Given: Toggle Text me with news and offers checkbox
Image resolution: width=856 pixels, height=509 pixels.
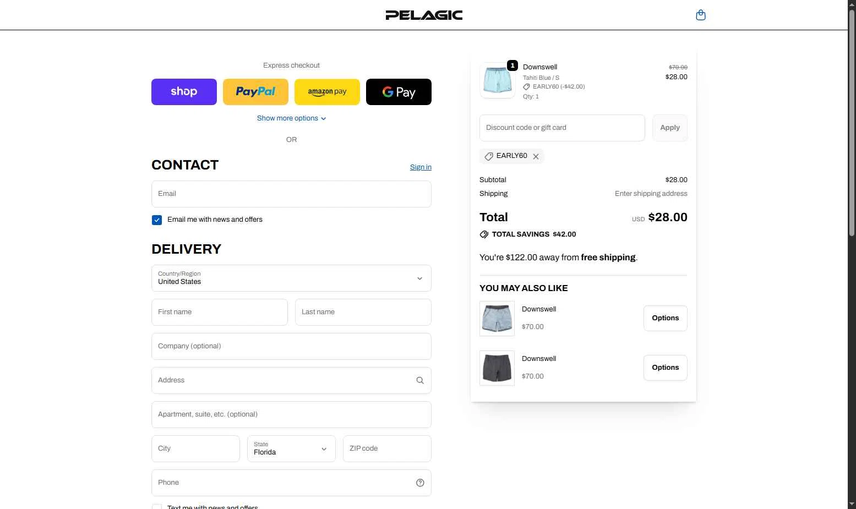Looking at the screenshot, I should click(157, 507).
